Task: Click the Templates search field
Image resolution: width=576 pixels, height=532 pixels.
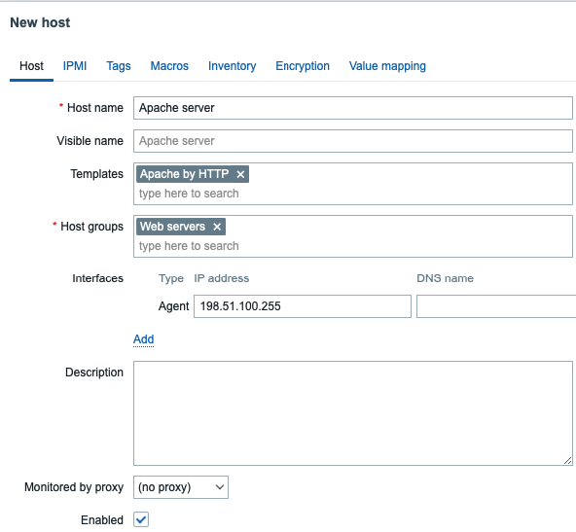Action: [353, 194]
